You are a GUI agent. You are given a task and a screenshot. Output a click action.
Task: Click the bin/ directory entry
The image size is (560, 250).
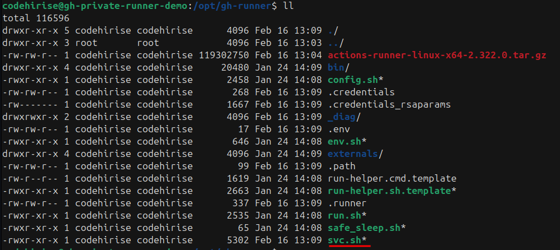click(337, 67)
